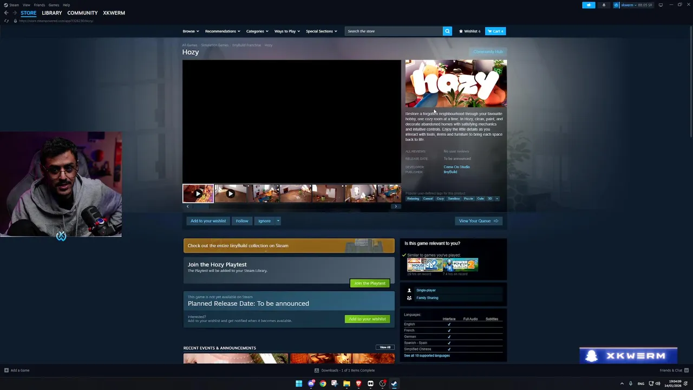
Task: Open the volume tray icon
Action: [658, 383]
